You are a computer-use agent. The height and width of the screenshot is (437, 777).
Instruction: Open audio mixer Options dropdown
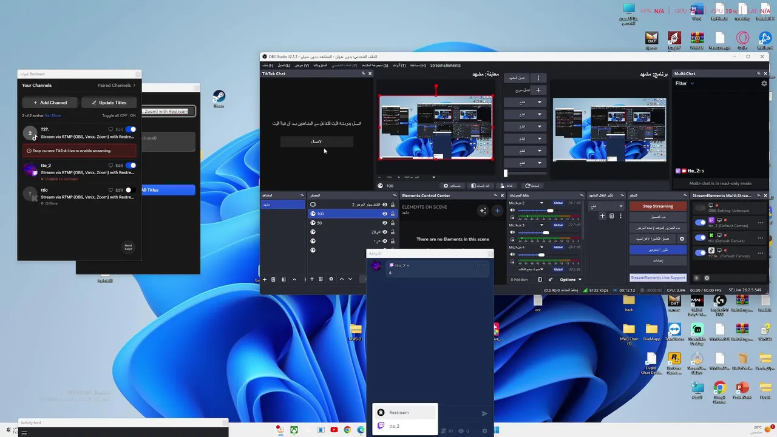(x=571, y=280)
